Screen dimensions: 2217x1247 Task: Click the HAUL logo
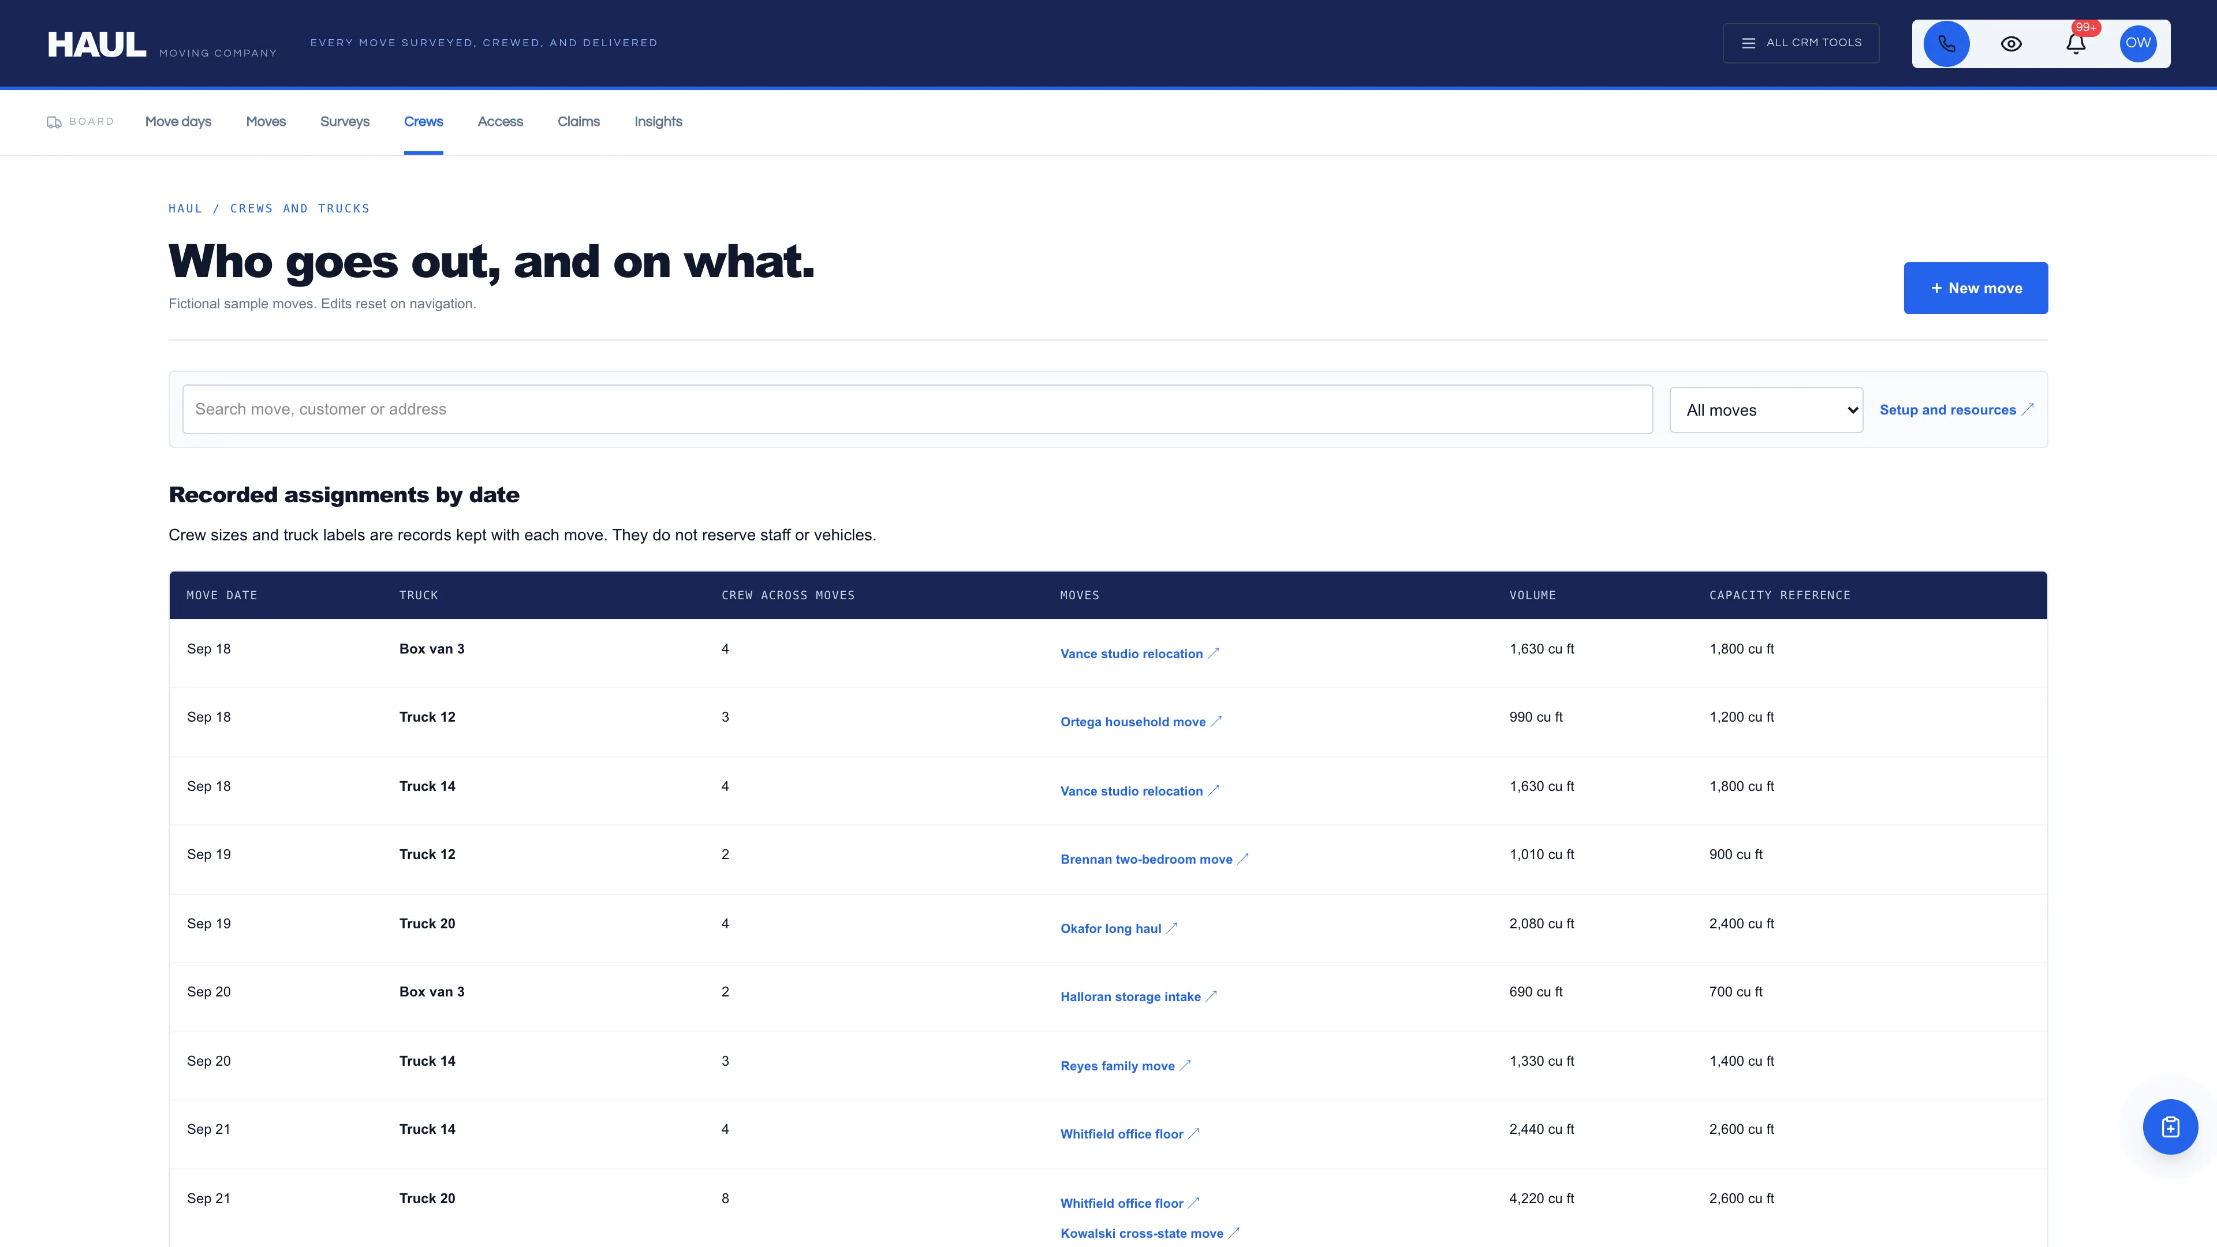pyautogui.click(x=96, y=44)
